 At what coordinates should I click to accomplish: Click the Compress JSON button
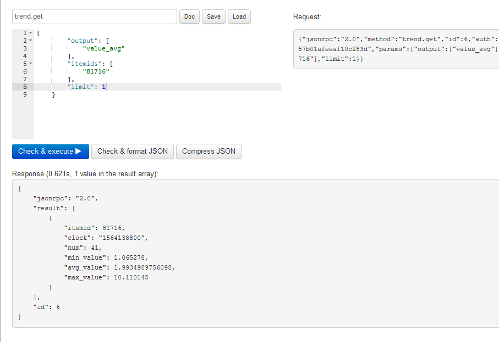click(x=209, y=152)
